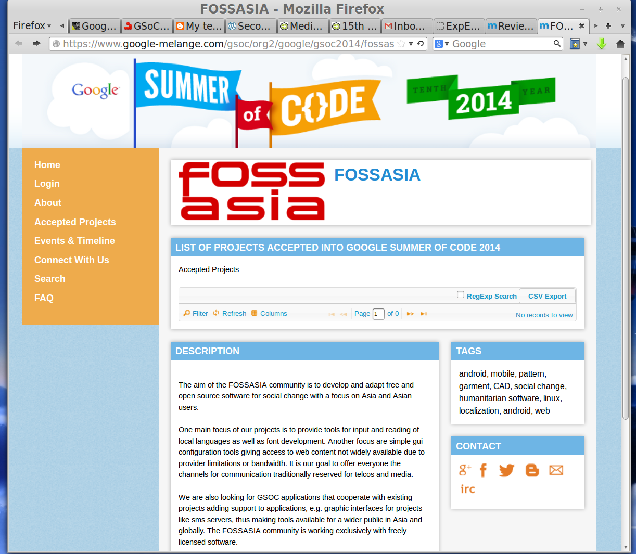This screenshot has width=636, height=554.
Task: Open the Firefox menu dropdown
Action: coord(32,25)
